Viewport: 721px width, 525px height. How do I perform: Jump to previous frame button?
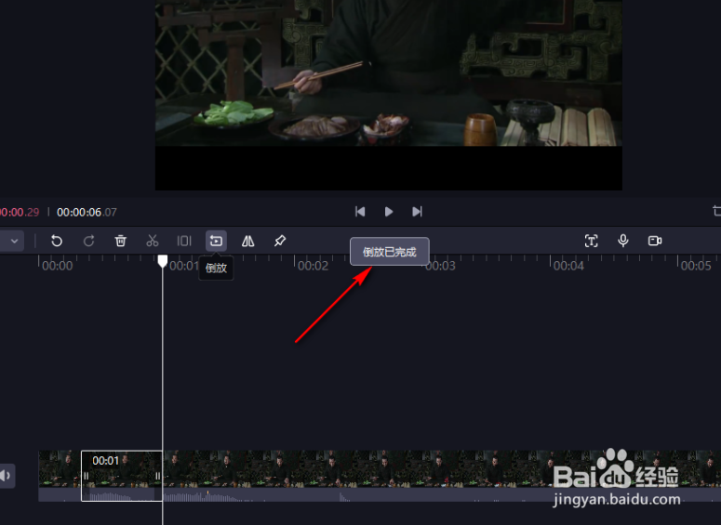(x=360, y=211)
